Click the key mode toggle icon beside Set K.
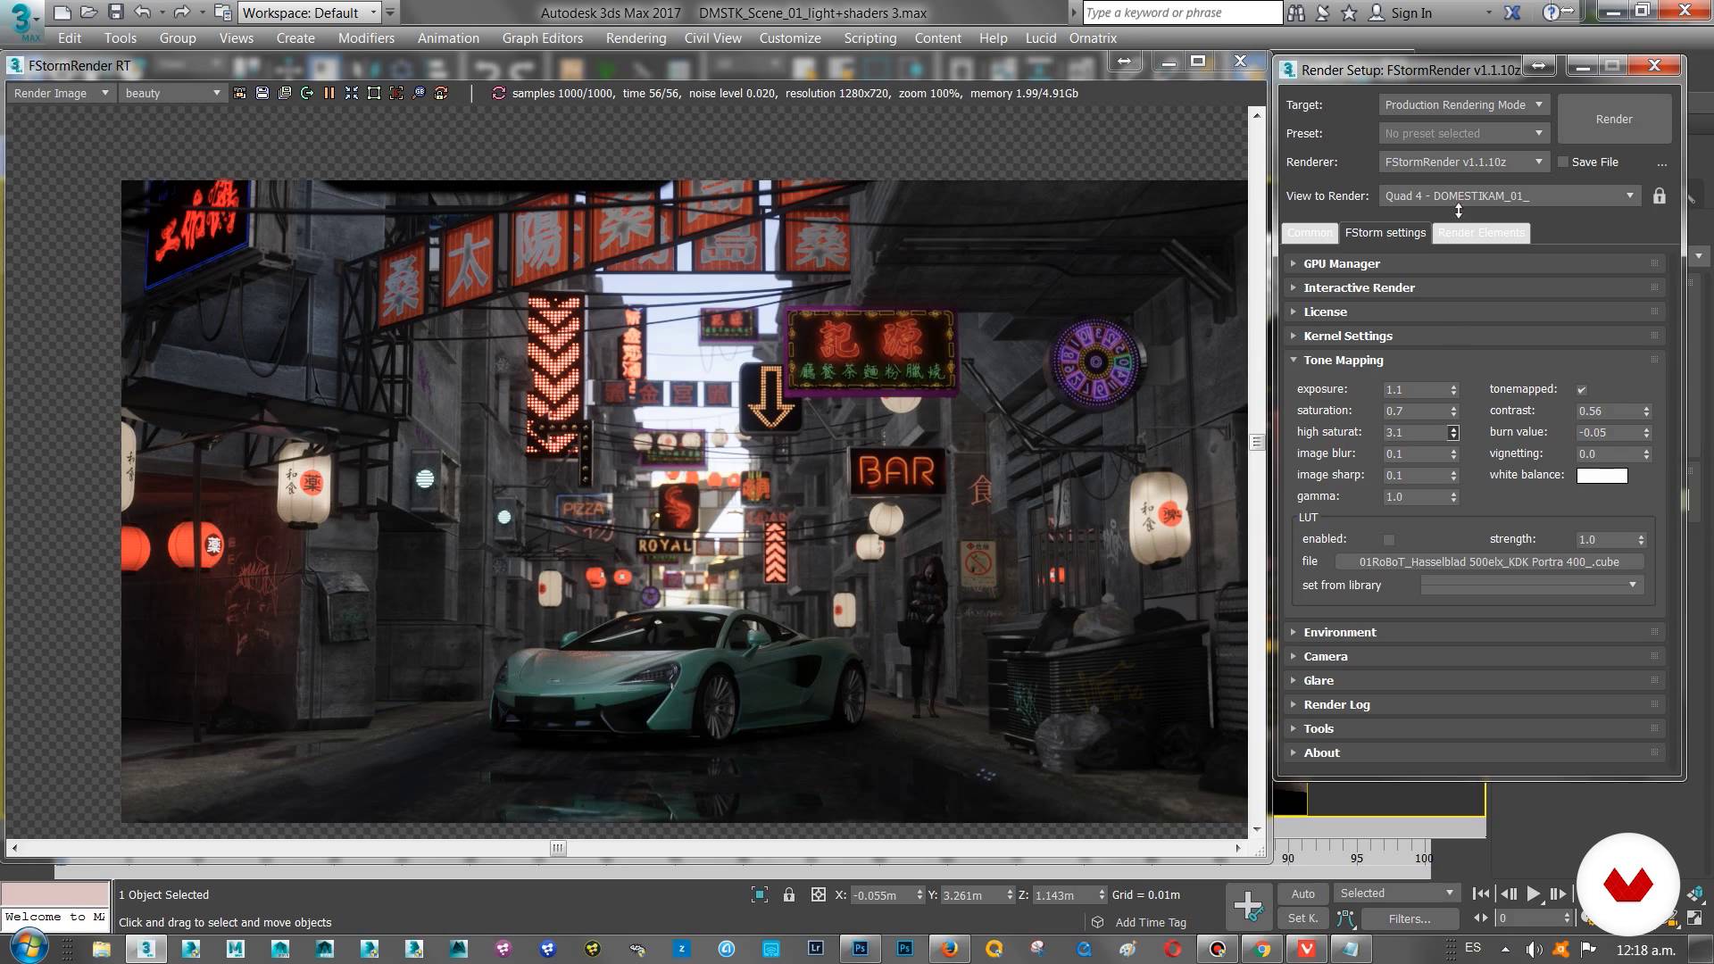The width and height of the screenshot is (1714, 964). pyautogui.click(x=1346, y=918)
